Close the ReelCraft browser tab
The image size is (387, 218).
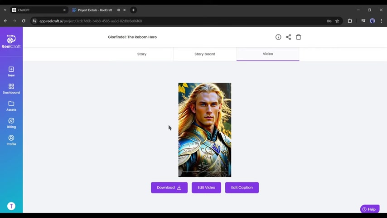[x=124, y=10]
